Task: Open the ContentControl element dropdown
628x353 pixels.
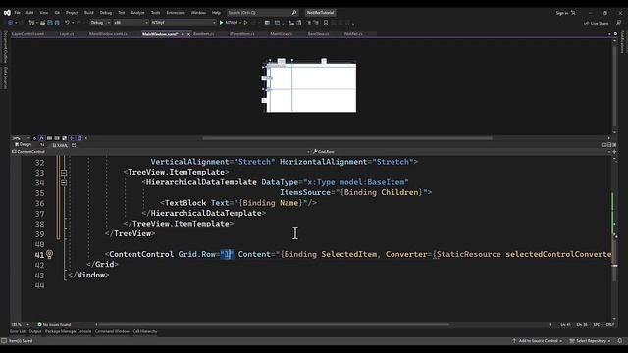Action: click(x=161, y=152)
